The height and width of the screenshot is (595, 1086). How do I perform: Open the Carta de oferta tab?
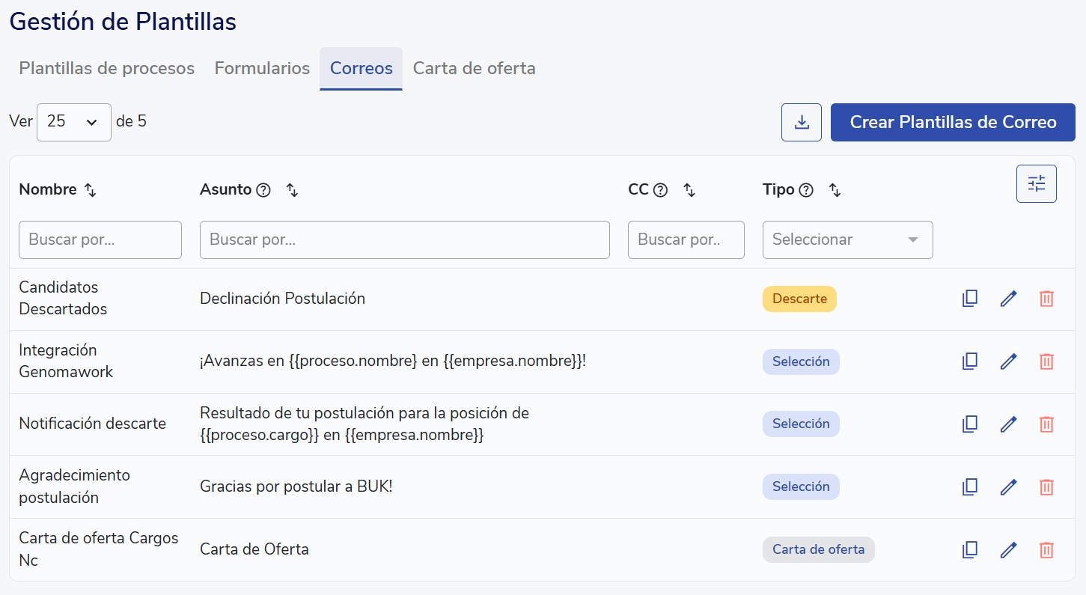click(474, 68)
